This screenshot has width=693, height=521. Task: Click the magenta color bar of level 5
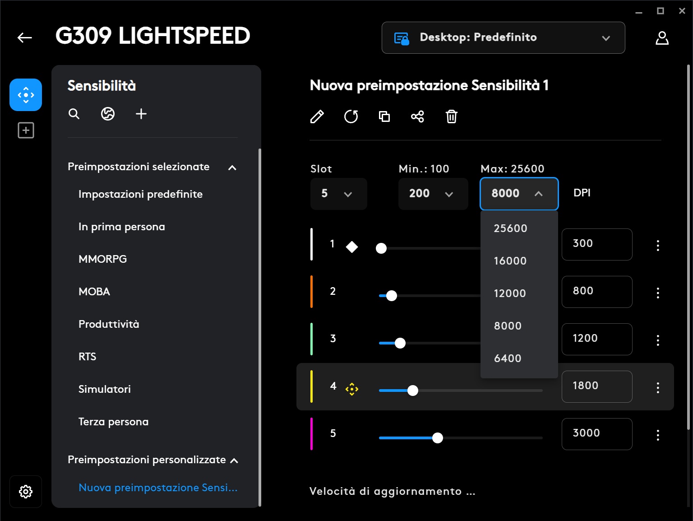tap(311, 434)
